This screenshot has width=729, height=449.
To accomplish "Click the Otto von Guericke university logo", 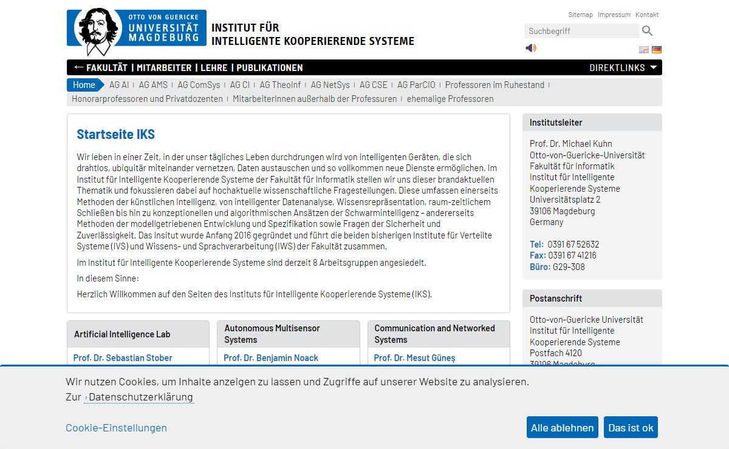I will coord(137,33).
